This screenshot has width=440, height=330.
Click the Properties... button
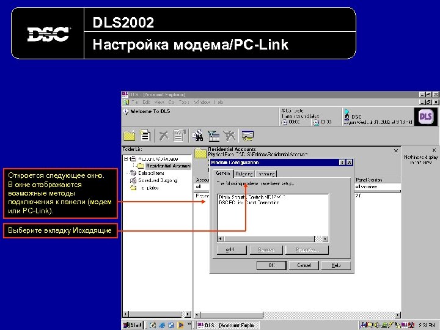(x=307, y=250)
